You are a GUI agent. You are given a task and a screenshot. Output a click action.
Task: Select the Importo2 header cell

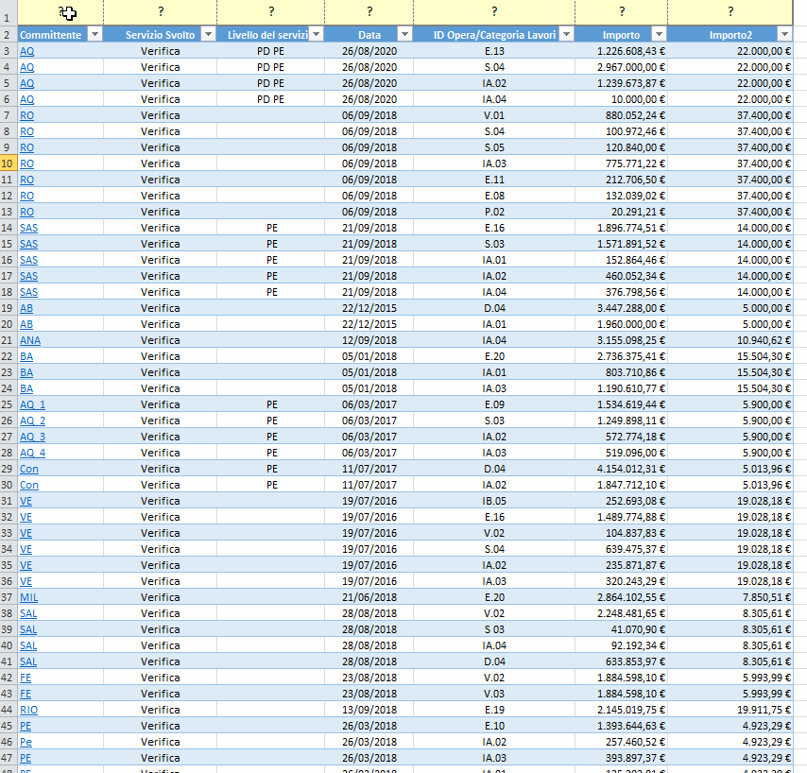pos(730,34)
